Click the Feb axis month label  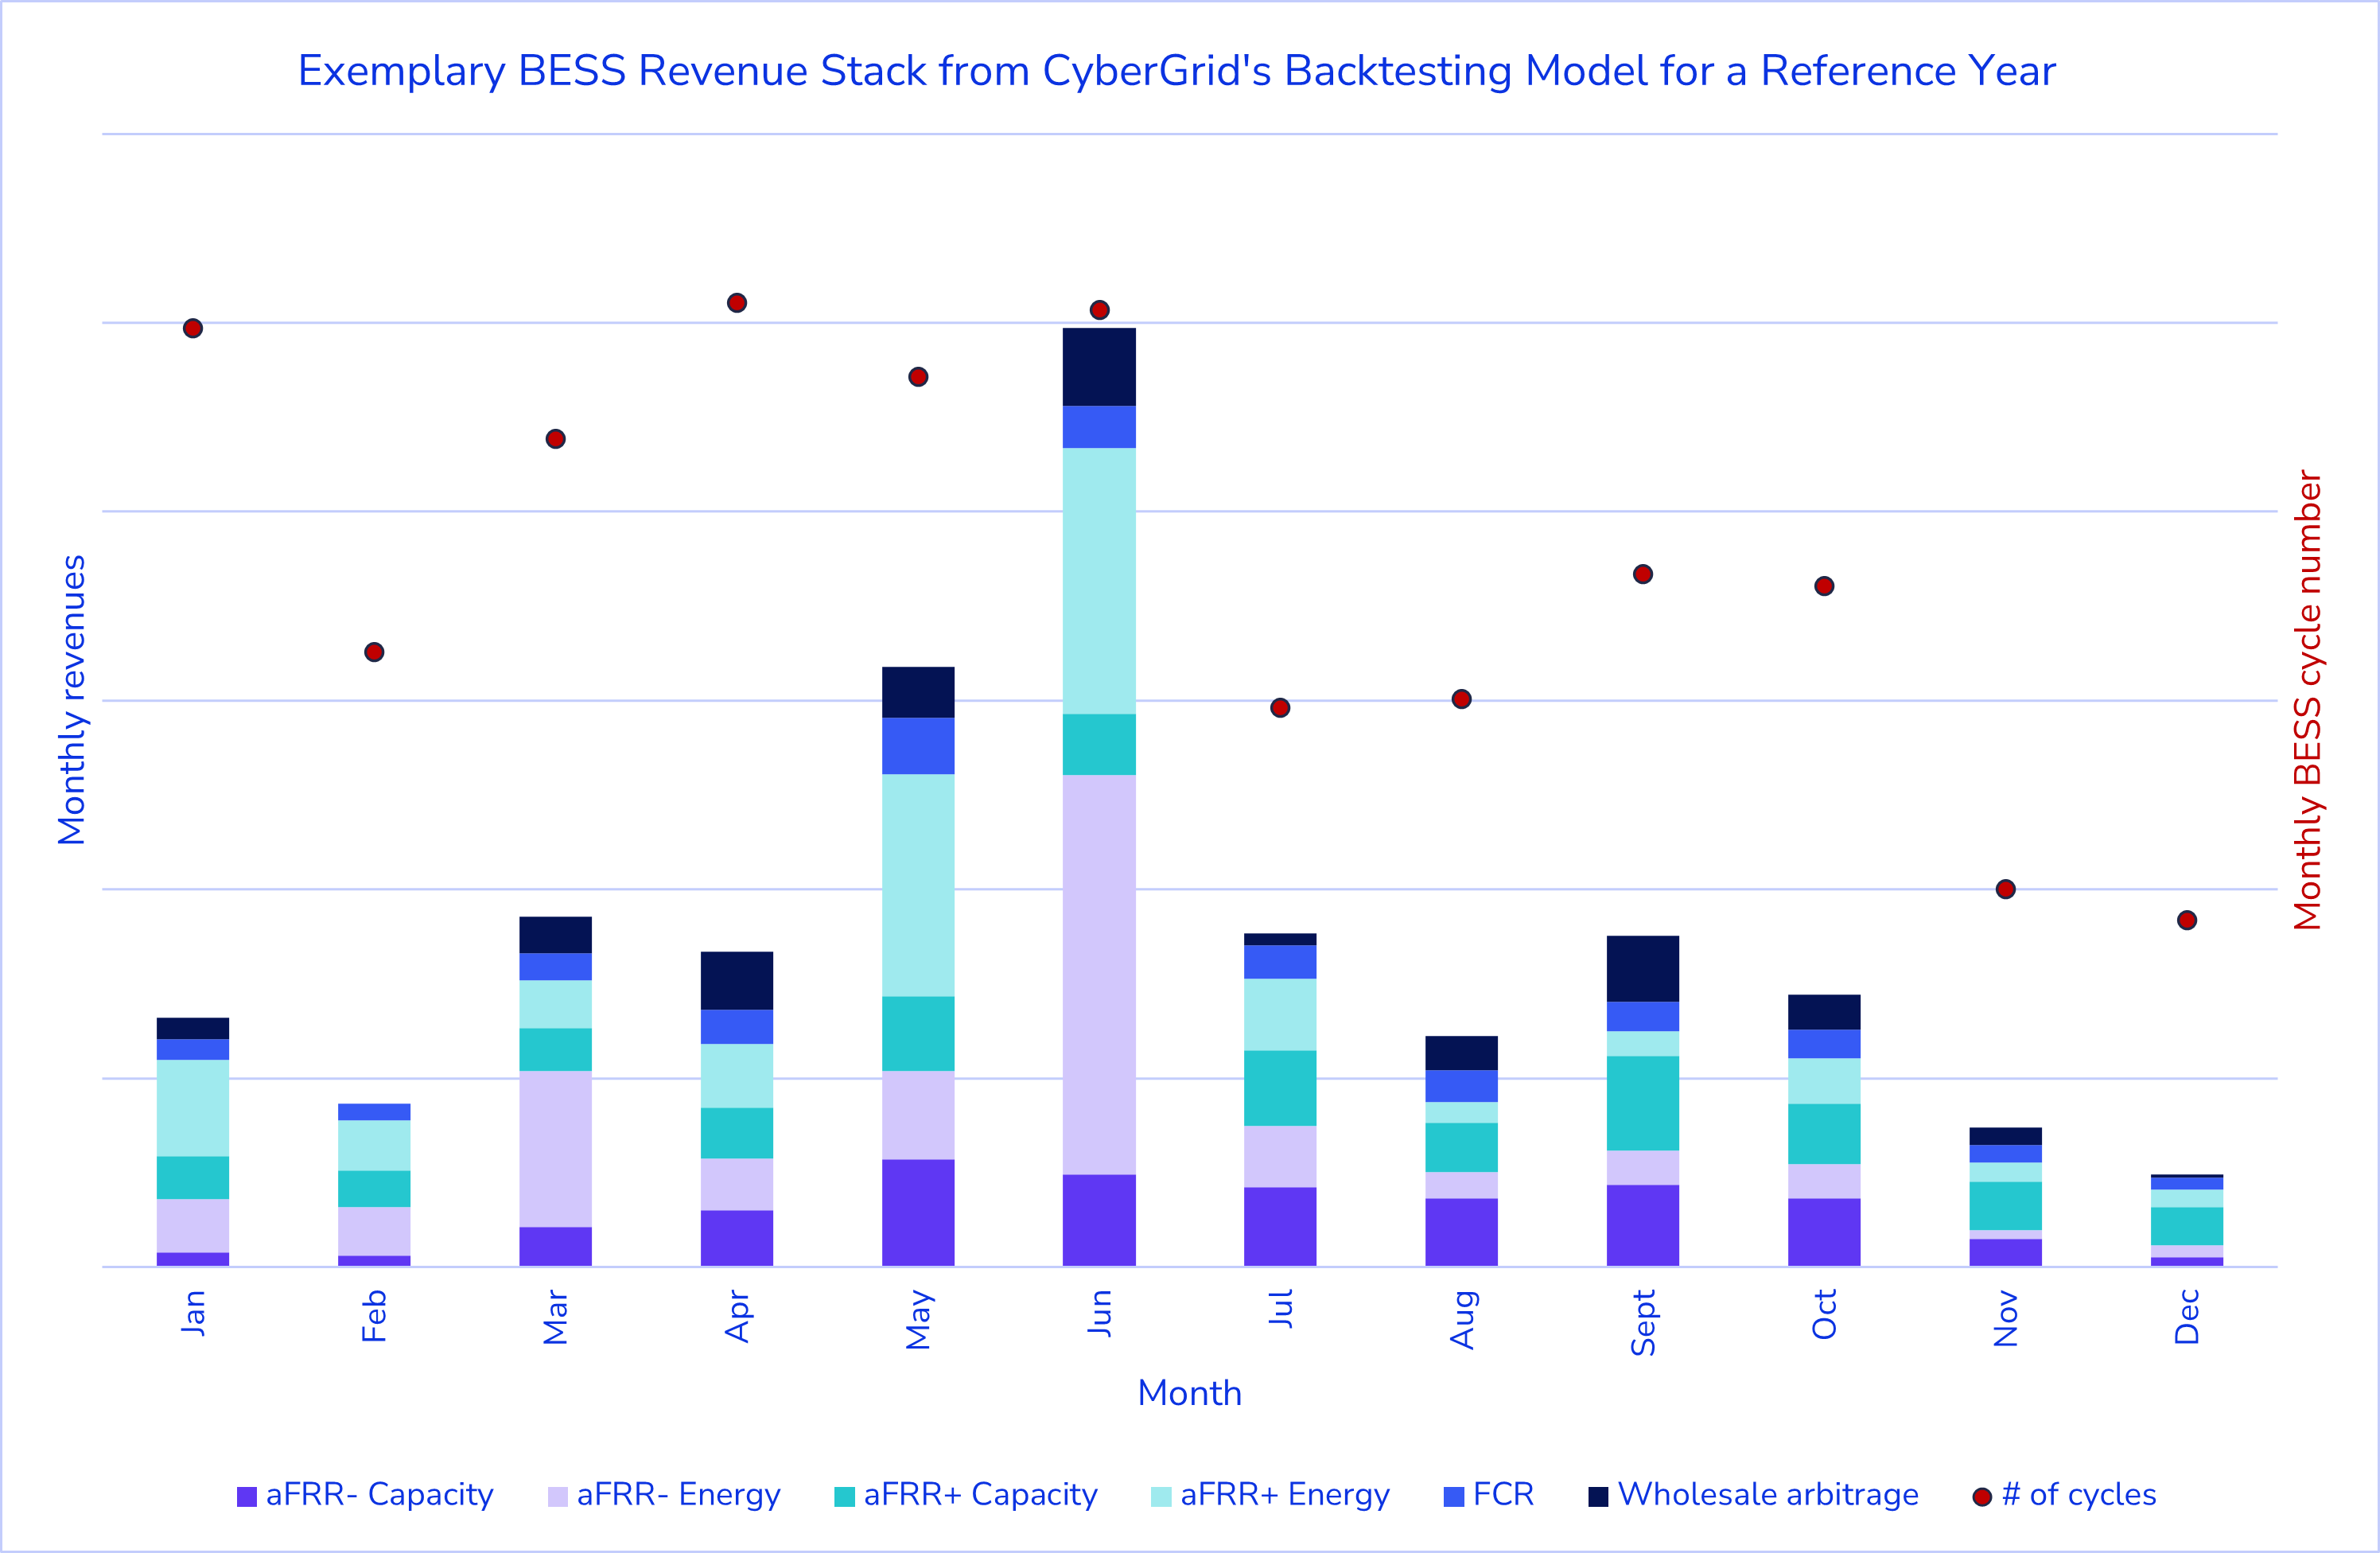pyautogui.click(x=374, y=1316)
